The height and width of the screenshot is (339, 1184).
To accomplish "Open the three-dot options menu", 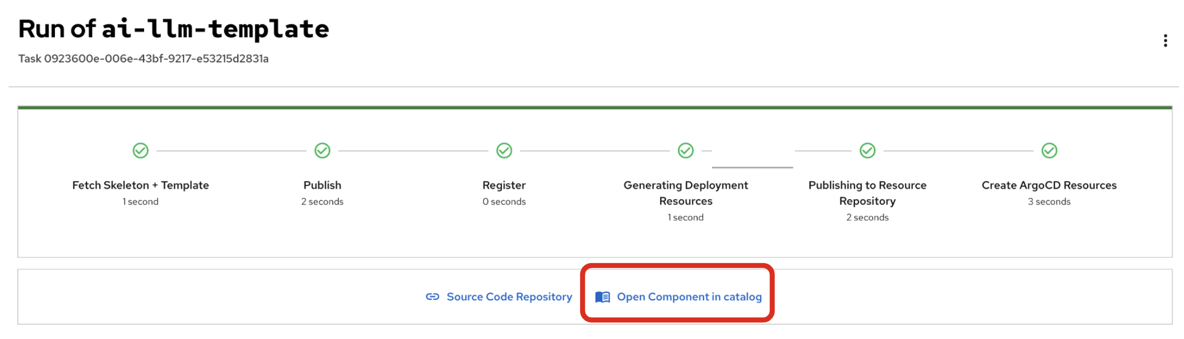I will tap(1165, 41).
